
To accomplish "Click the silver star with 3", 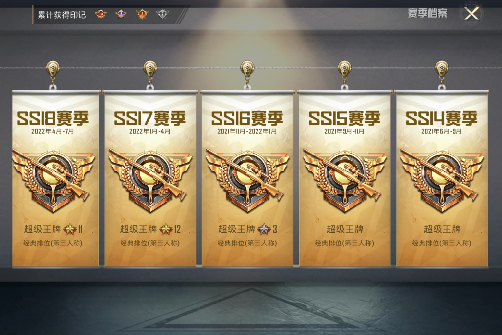I will pos(267,230).
